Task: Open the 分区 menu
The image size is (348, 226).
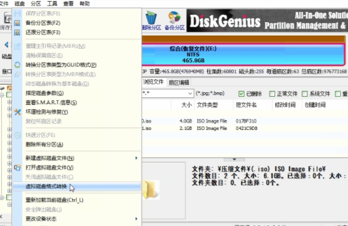Action: point(35,3)
